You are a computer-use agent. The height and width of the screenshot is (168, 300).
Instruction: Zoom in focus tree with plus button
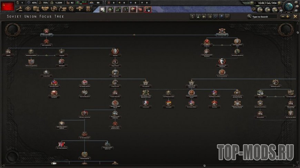(288, 16)
